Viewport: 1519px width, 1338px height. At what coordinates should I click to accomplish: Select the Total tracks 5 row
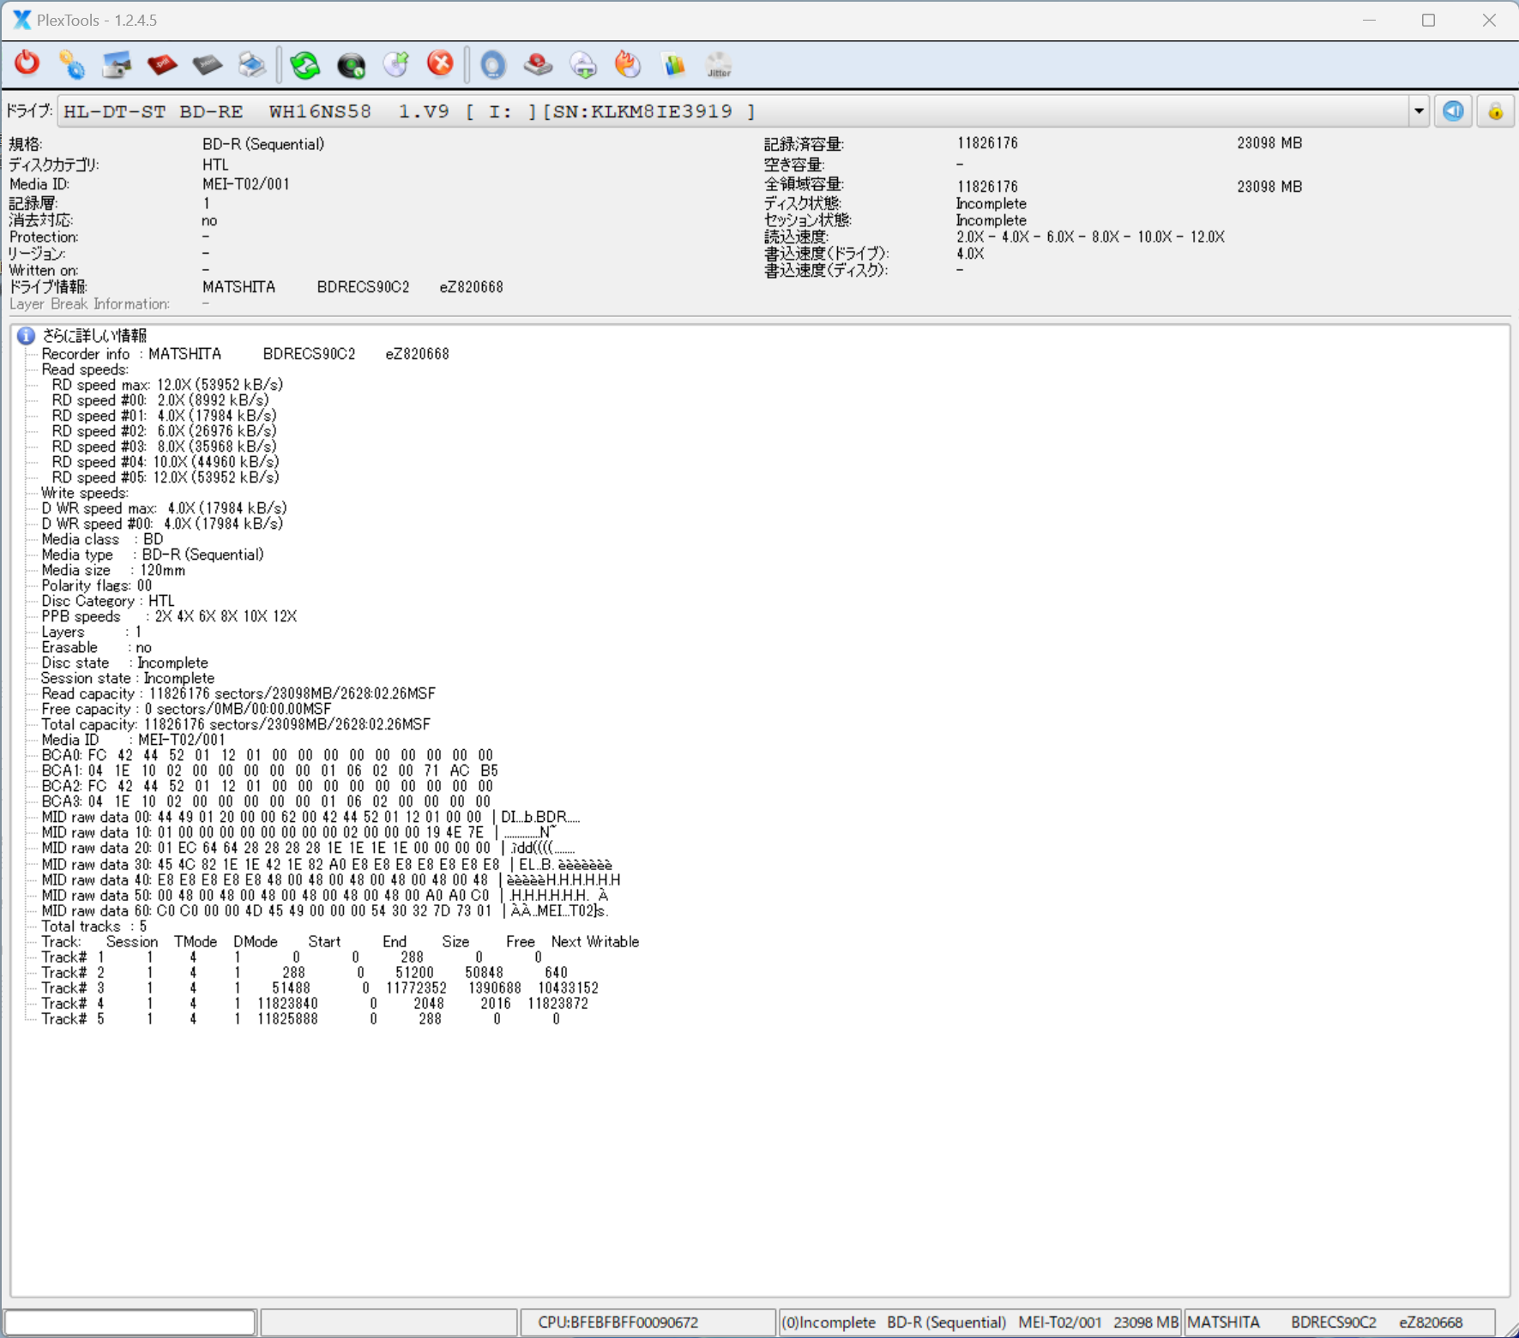click(x=94, y=927)
